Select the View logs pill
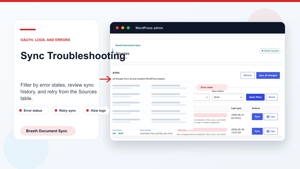This screenshot has height=169, width=300. point(96,110)
